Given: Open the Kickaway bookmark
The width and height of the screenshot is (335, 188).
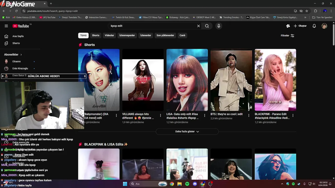Looking at the screenshot, I should pos(178,17).
